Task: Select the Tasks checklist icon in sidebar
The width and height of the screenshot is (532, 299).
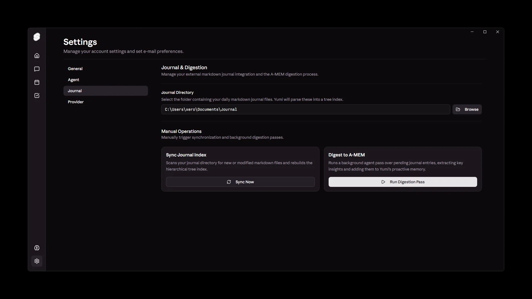Action: point(37,96)
